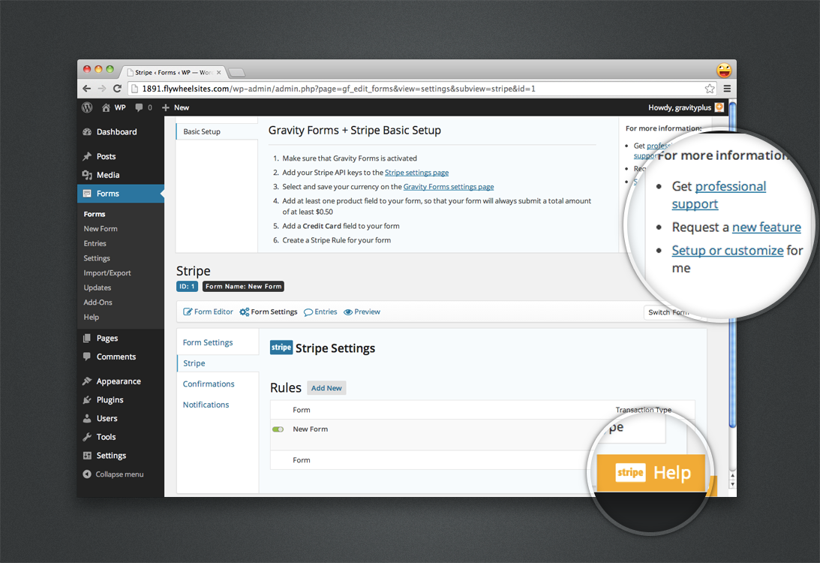Screen dimensions: 820x563
Task: Open the Add-Ons submenu item
Action: (x=98, y=303)
